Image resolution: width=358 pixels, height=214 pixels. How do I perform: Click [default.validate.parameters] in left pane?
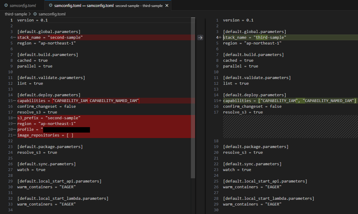51,77
